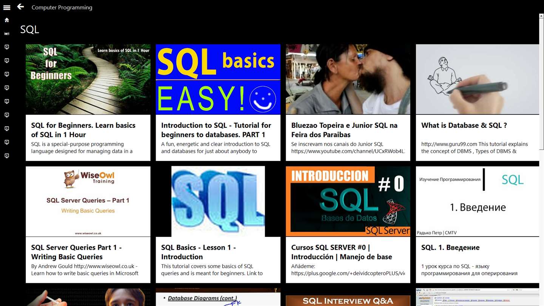Click 'By Andrew Gould' description text
Screen dimensions: 544x306
85,270
